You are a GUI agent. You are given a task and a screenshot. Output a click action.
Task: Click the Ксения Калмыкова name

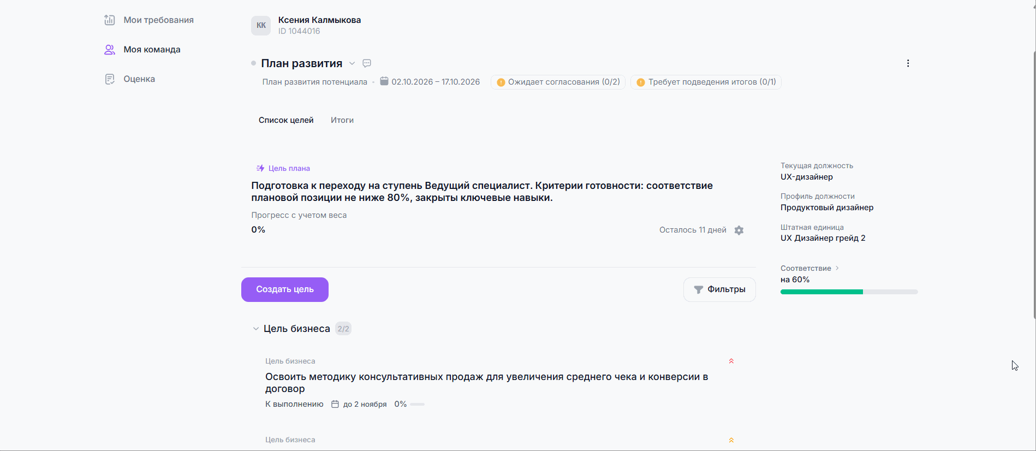click(319, 20)
